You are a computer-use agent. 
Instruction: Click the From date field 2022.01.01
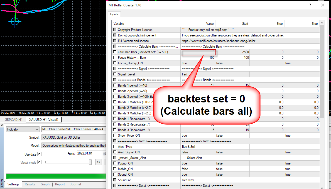[x=90, y=154]
